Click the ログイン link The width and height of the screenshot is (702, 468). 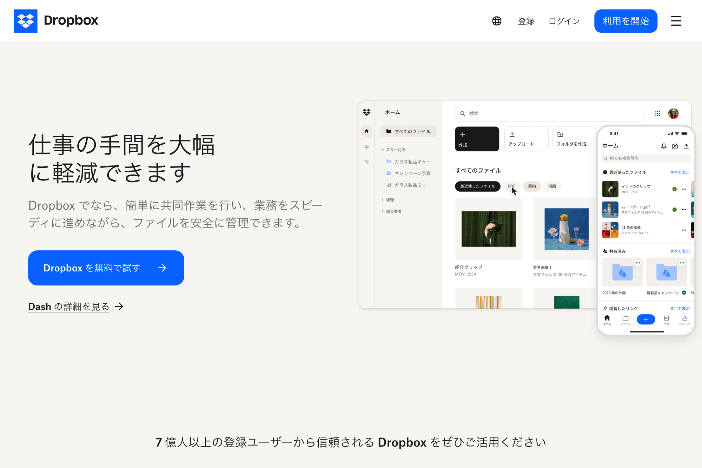(564, 21)
